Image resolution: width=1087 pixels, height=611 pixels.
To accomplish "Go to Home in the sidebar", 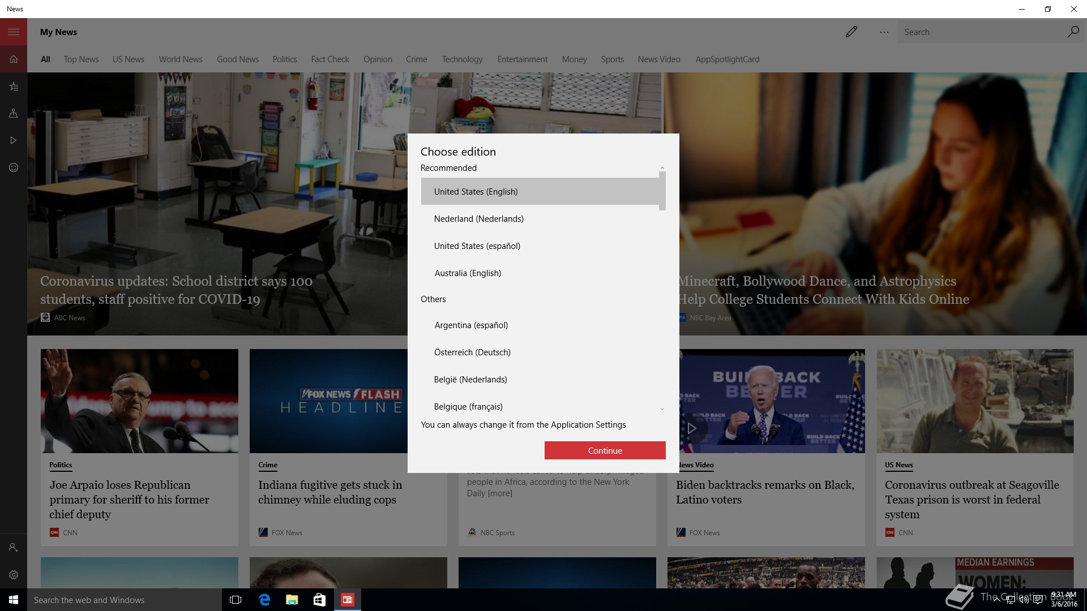I will [x=14, y=59].
